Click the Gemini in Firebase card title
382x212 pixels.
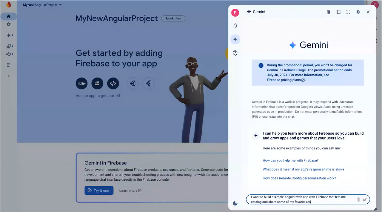tap(106, 163)
